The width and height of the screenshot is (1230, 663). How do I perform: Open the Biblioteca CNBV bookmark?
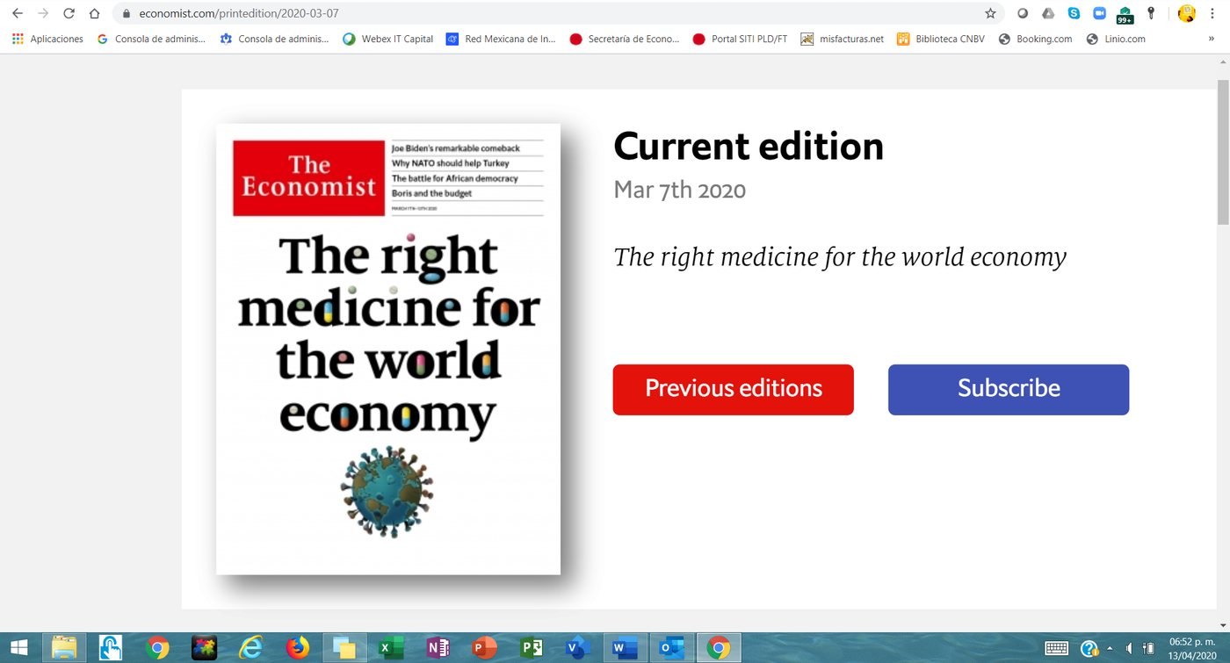[x=942, y=39]
